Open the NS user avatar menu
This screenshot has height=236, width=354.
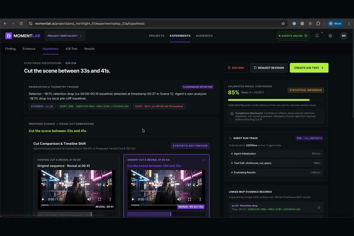coord(343,36)
